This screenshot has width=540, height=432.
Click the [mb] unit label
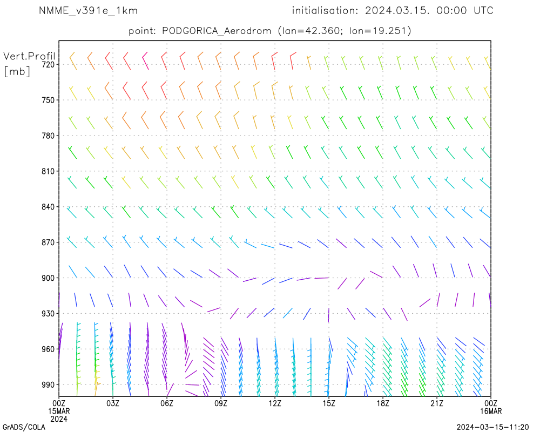point(17,71)
